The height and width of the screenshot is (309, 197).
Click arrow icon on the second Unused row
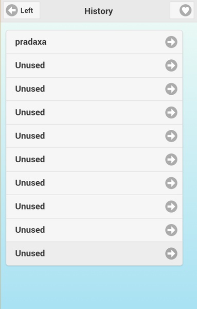tap(171, 89)
